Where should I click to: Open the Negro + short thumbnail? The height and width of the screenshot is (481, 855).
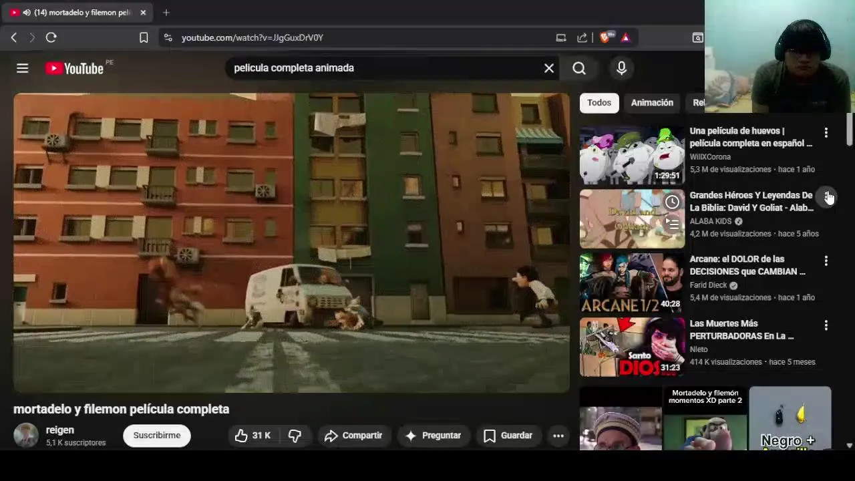790,418
